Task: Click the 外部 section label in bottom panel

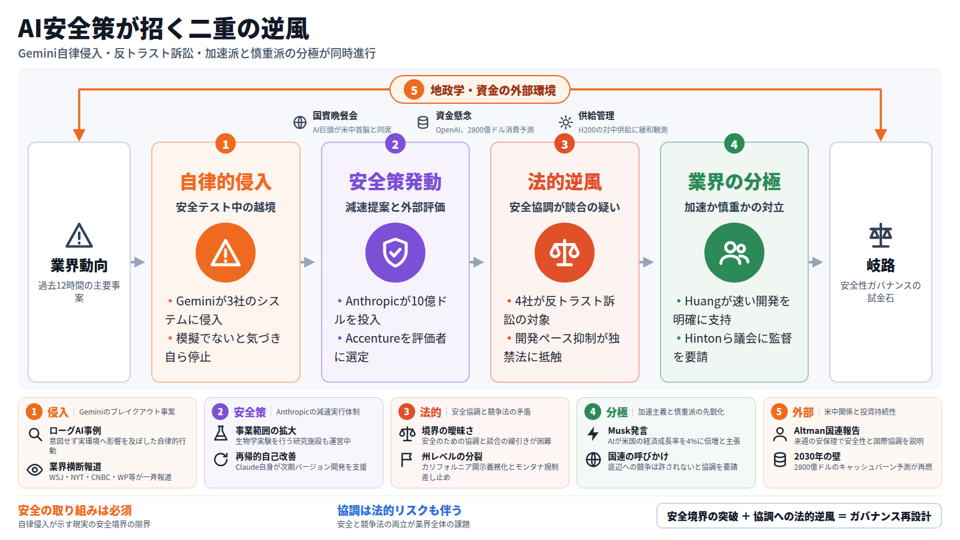Action: [x=803, y=412]
